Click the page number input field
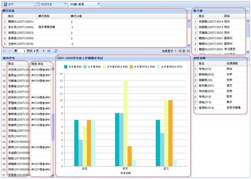The width and height of the screenshot is (251, 179). tap(22, 51)
